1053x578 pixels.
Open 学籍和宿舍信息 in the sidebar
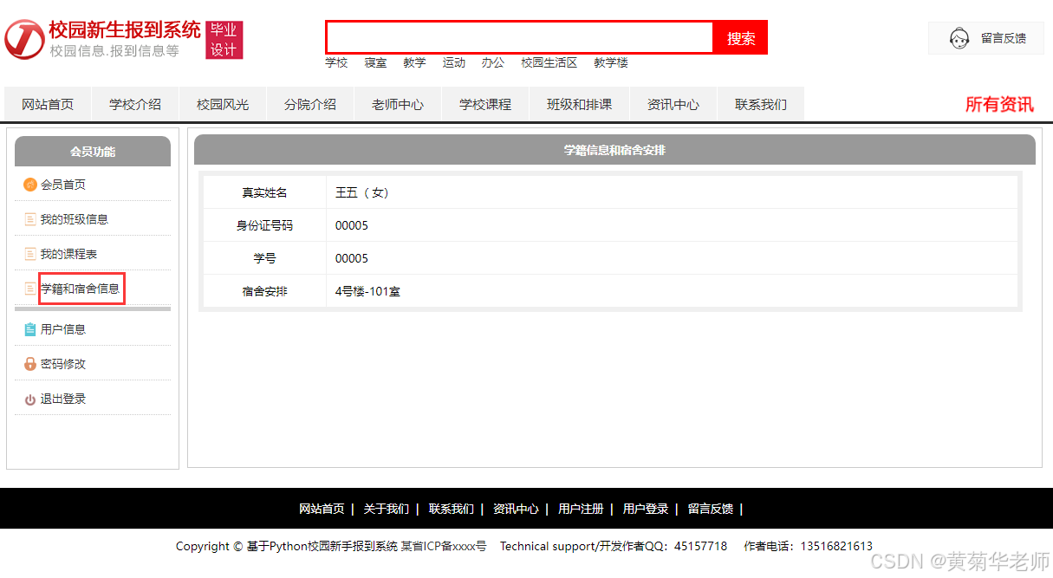81,289
